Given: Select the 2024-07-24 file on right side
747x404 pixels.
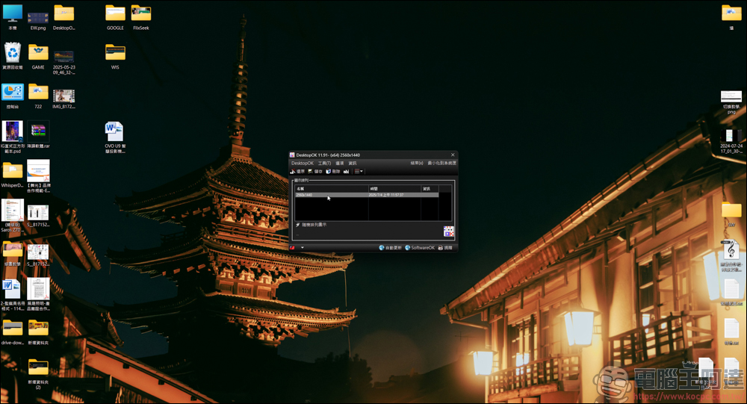Looking at the screenshot, I should pos(731,141).
